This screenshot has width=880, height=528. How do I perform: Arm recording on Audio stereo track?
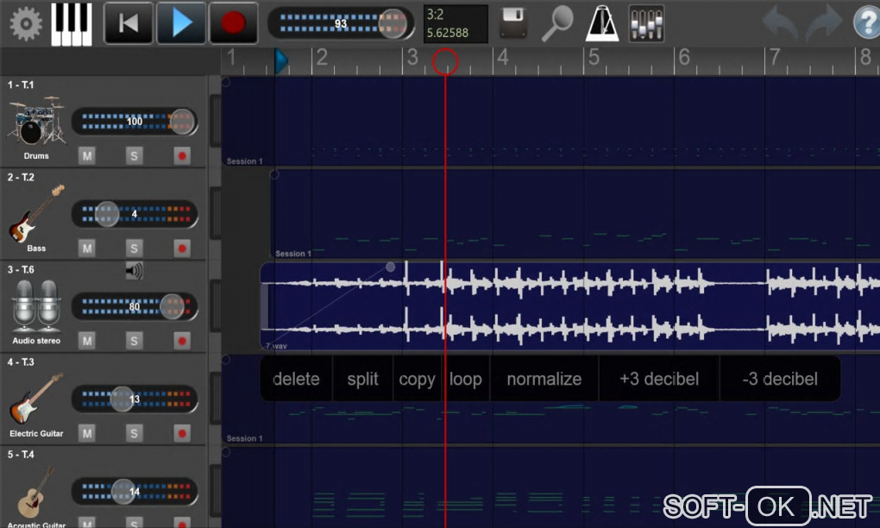click(x=182, y=341)
